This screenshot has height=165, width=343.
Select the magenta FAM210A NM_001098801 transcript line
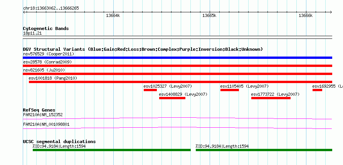point(177,128)
